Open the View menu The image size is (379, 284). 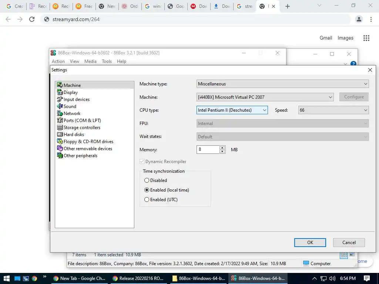(x=74, y=61)
